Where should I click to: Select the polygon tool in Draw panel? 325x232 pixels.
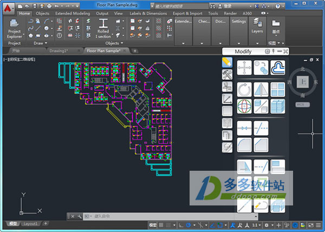click(31, 36)
